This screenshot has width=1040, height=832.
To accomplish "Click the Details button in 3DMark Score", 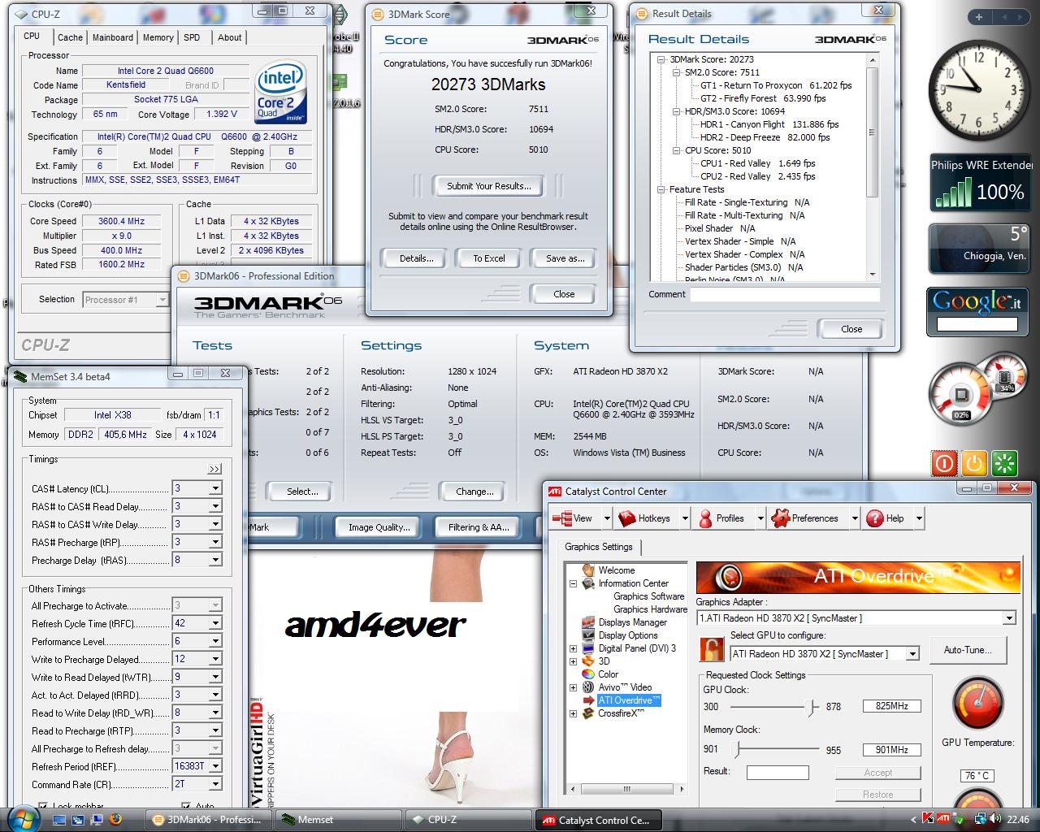I will click(417, 258).
